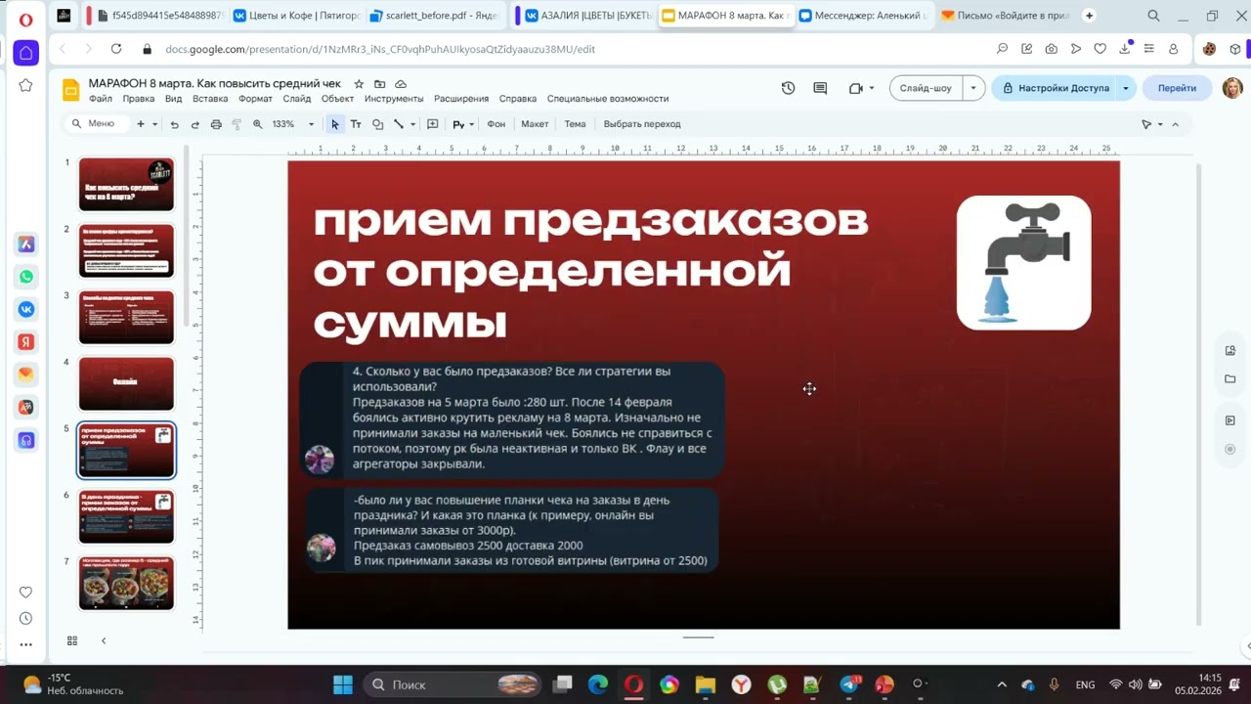Print the presentation using the printer icon

[x=216, y=124]
